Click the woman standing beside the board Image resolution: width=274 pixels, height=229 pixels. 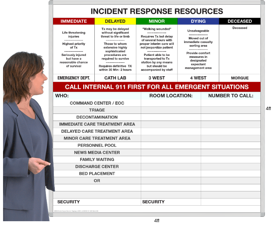click(x=27, y=136)
